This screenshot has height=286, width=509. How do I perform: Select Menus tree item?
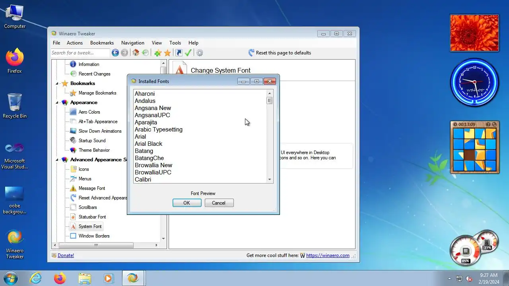point(85,179)
